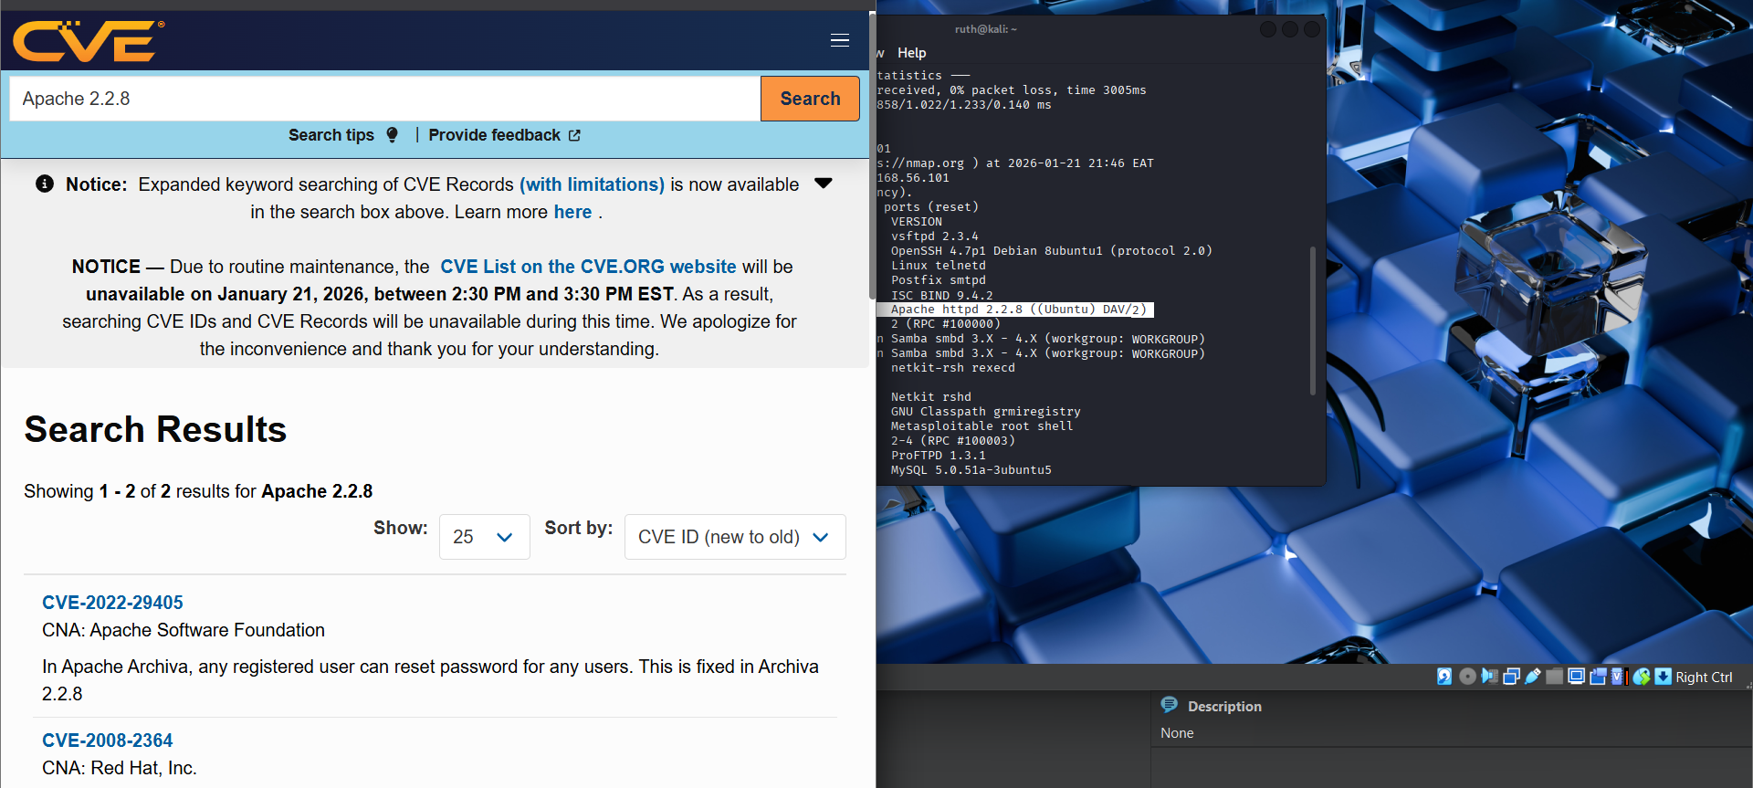This screenshot has width=1753, height=788.
Task: Click the "ISC BIND 9.4.2" terminal line
Action: click(x=942, y=295)
